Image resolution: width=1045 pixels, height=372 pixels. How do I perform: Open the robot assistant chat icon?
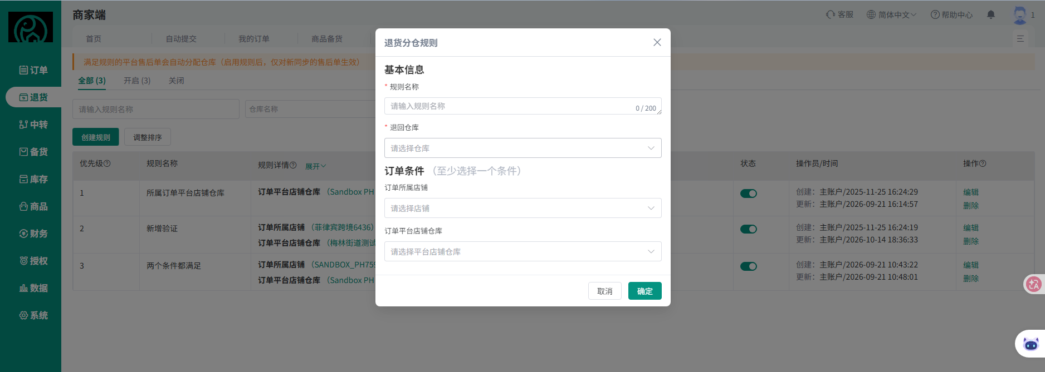1031,344
